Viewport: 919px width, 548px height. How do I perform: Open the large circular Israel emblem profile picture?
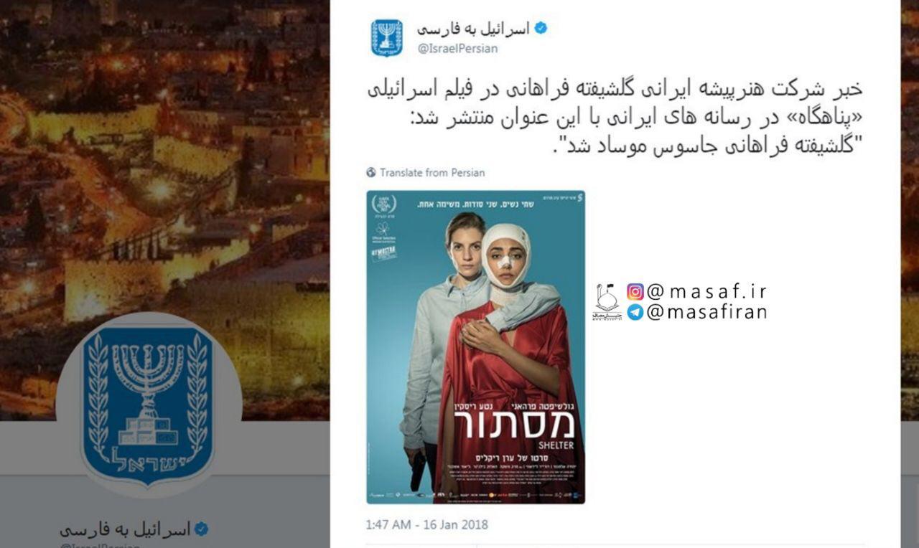pos(148,406)
